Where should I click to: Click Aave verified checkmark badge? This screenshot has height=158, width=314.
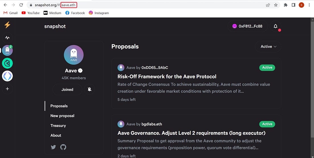click(80, 71)
